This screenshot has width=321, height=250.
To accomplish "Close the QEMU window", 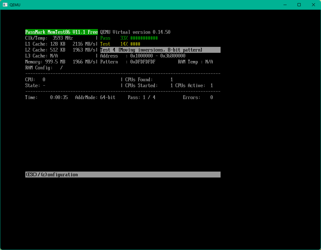I will pos(313,5).
